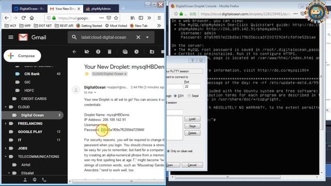Mark email as unread envelope icon
Viewport: 331px width, 186px height.
[x=125, y=52]
